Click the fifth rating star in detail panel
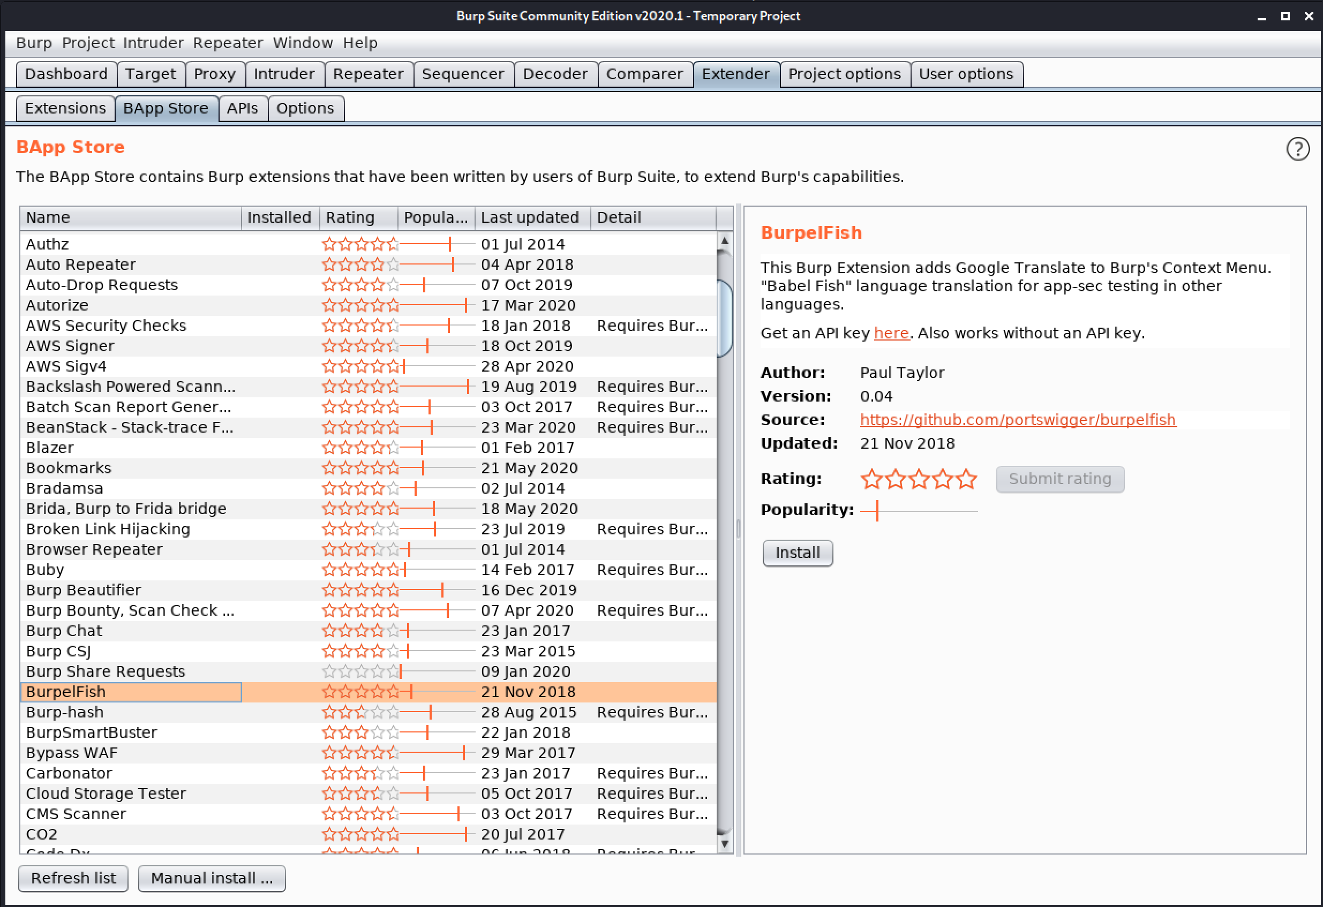1323x907 pixels. click(966, 479)
